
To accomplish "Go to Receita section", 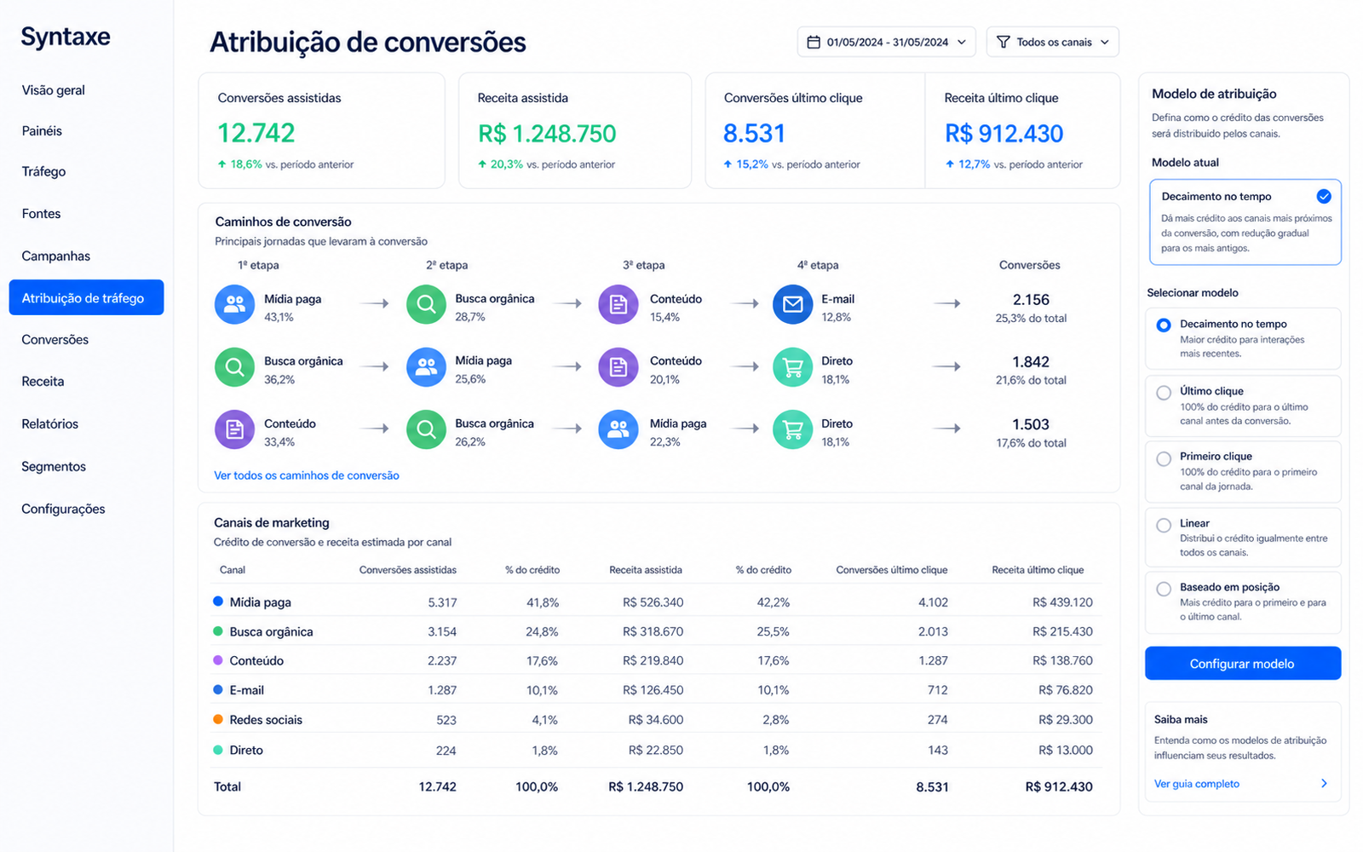I will tap(43, 382).
